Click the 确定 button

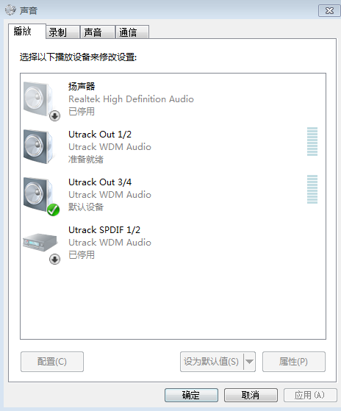(x=191, y=395)
